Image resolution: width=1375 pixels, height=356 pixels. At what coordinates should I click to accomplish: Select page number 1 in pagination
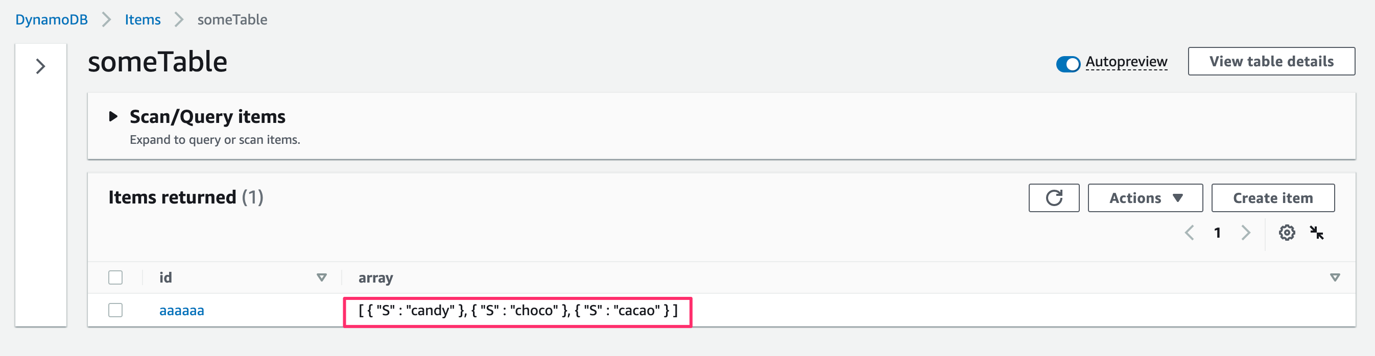1218,233
